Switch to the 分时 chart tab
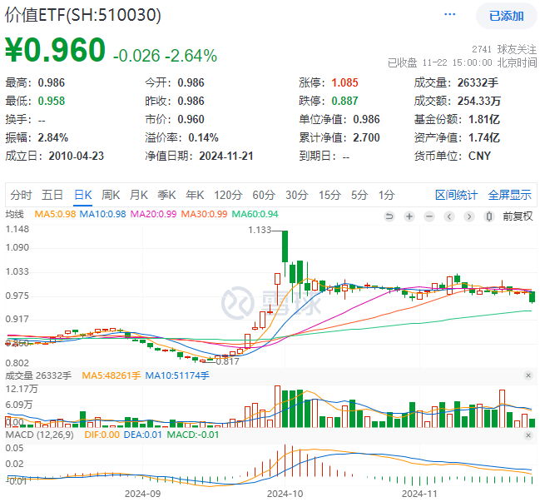Image resolution: width=540 pixels, height=502 pixels. tap(21, 195)
